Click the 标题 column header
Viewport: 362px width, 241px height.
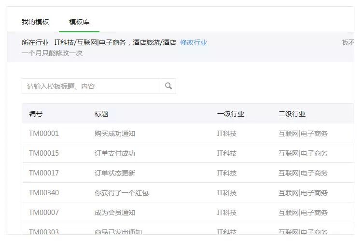[101, 114]
